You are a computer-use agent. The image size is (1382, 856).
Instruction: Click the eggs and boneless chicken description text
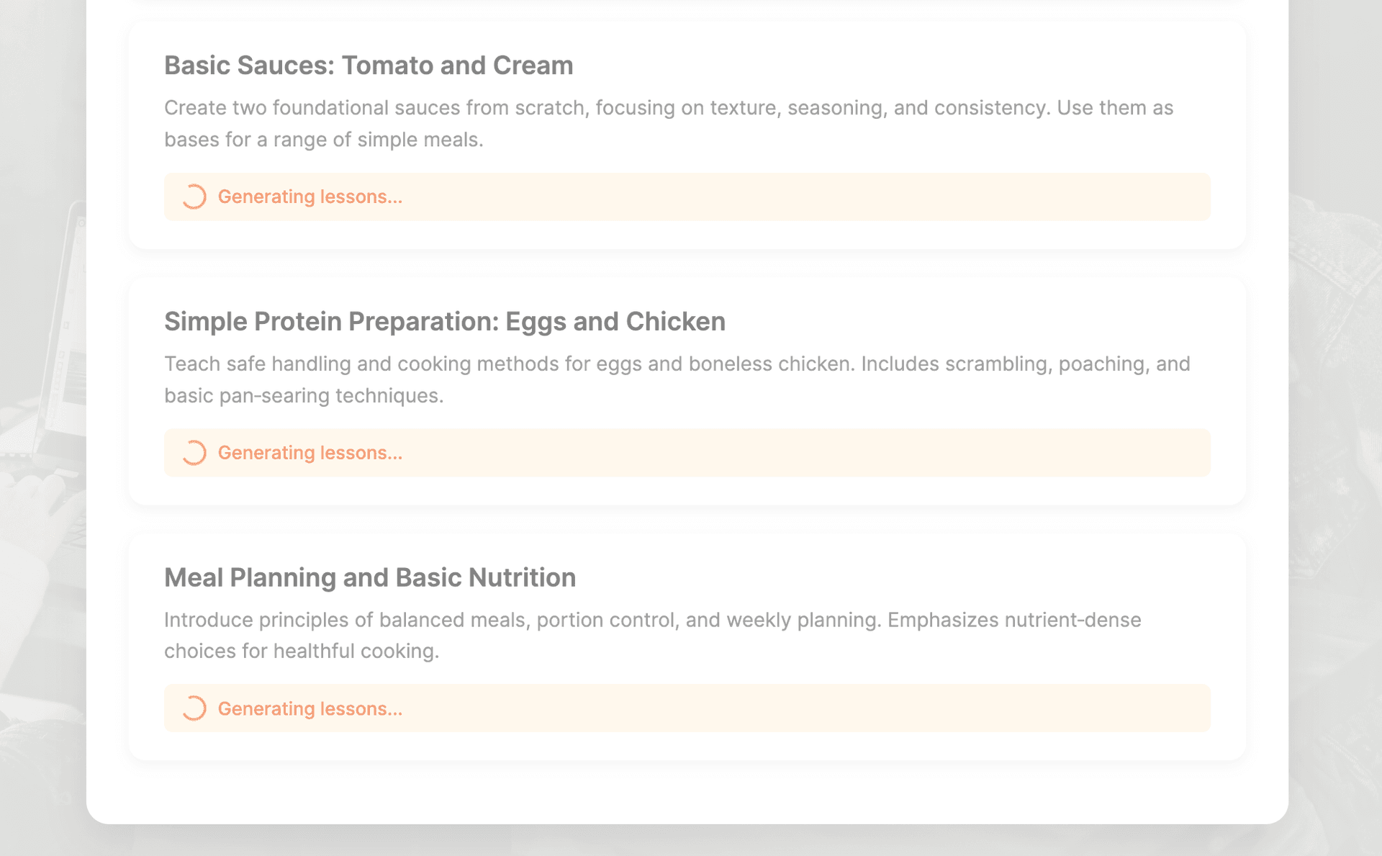point(677,379)
